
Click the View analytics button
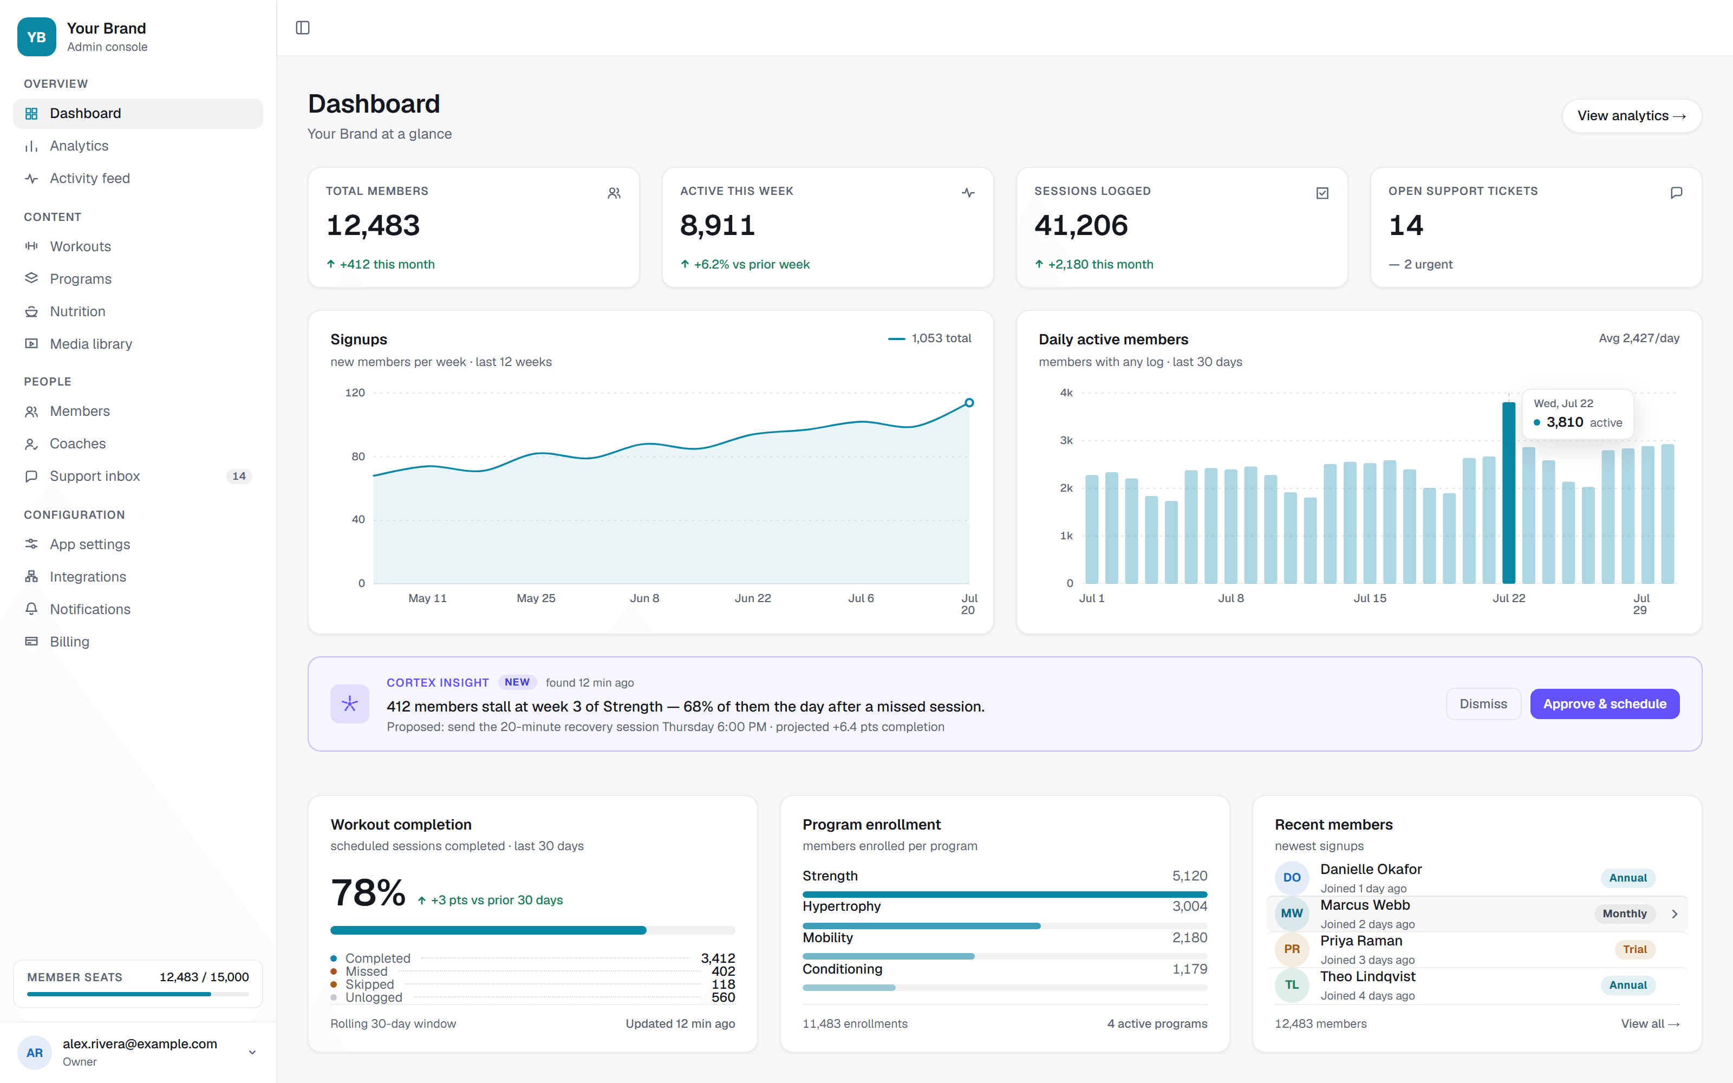1631,116
